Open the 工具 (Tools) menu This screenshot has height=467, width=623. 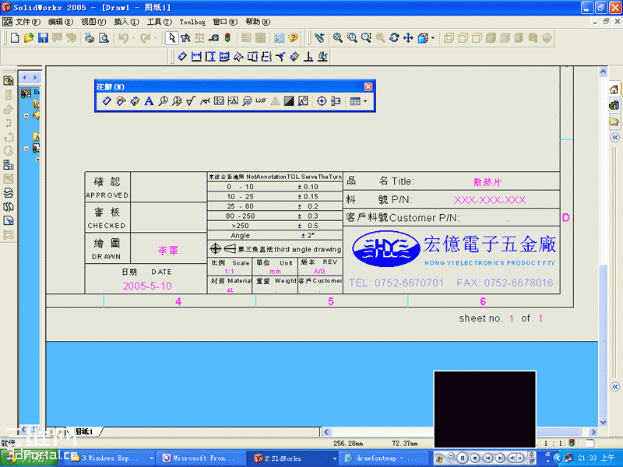click(160, 22)
